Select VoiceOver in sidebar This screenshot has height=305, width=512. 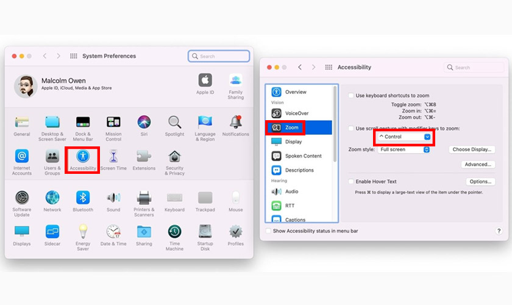click(299, 113)
